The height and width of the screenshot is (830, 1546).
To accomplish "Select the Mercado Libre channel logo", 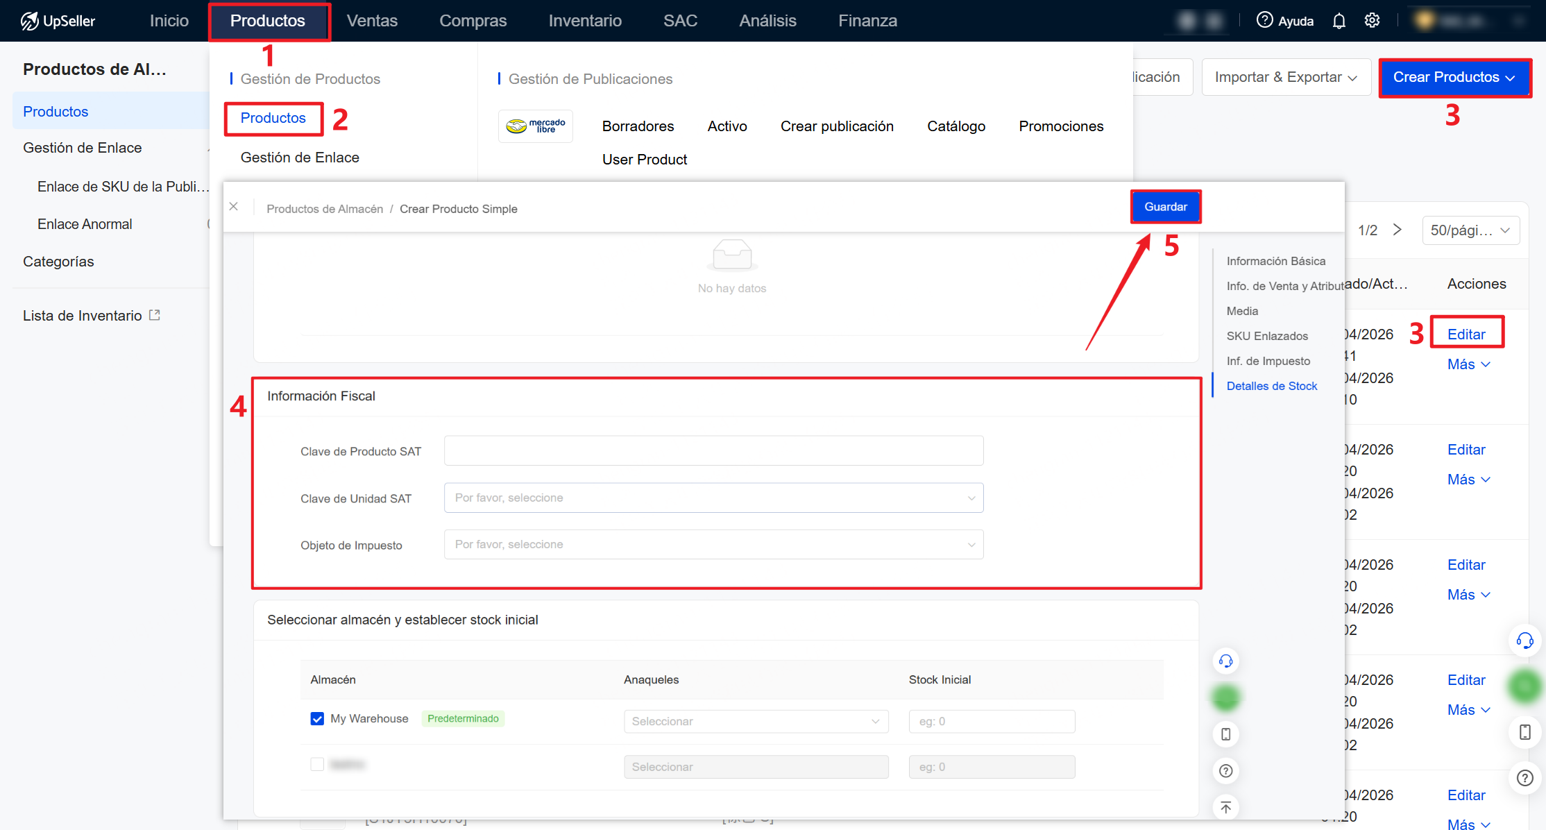I will click(x=535, y=126).
